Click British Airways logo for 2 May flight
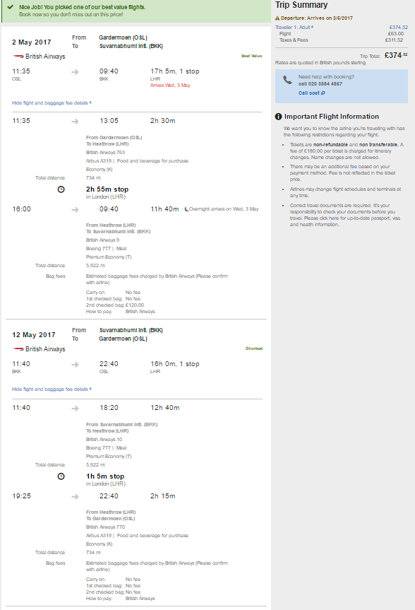The image size is (415, 610). click(18, 57)
